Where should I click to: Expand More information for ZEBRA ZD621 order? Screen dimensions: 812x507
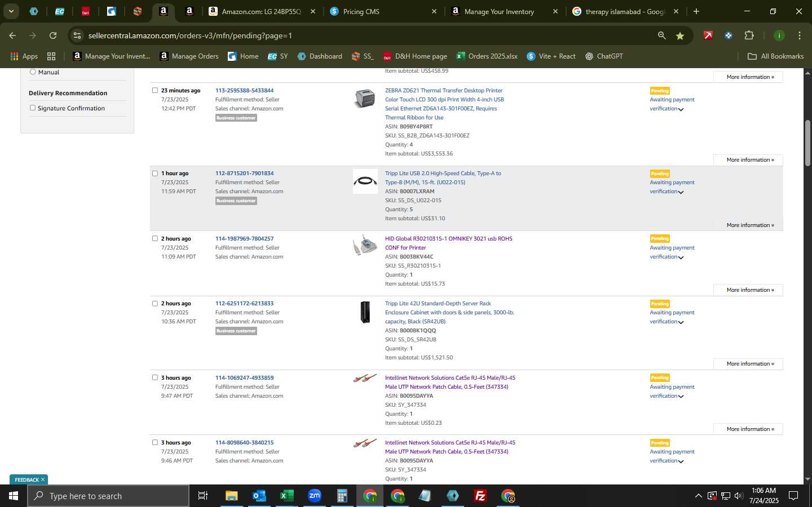749,160
